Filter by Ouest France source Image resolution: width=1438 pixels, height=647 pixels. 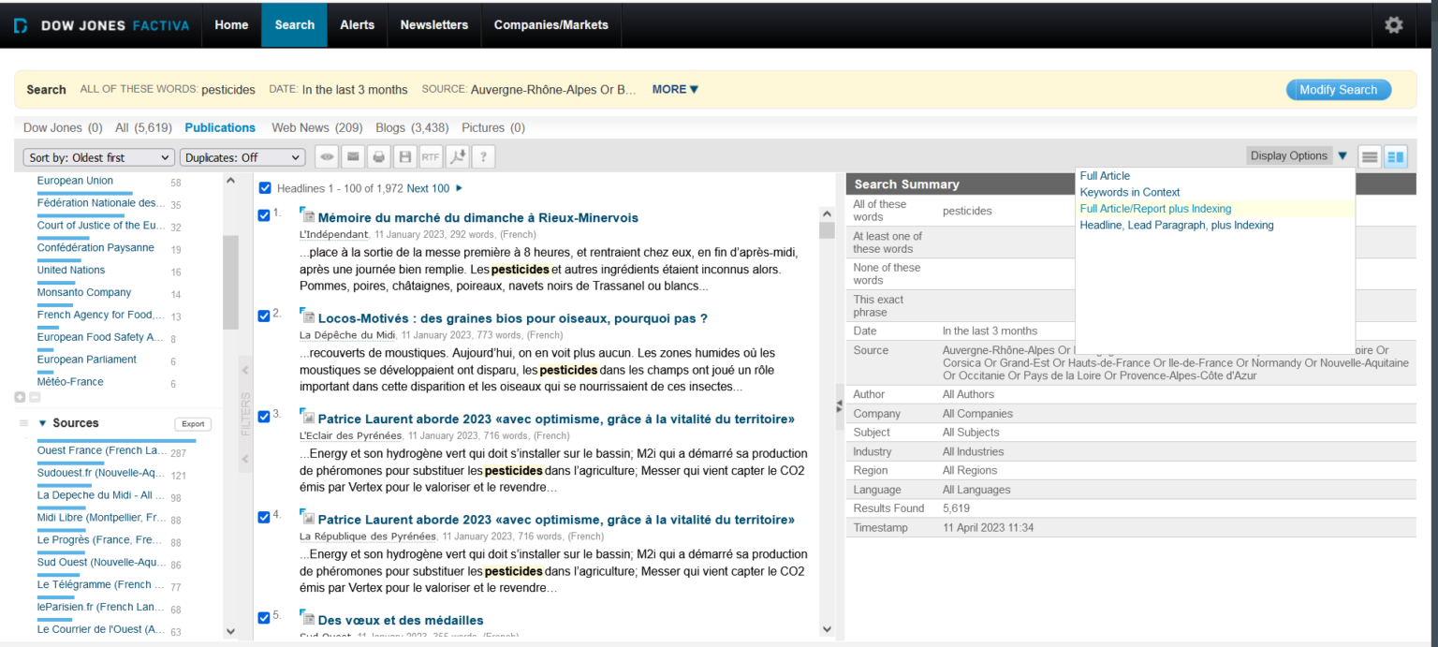(x=103, y=450)
